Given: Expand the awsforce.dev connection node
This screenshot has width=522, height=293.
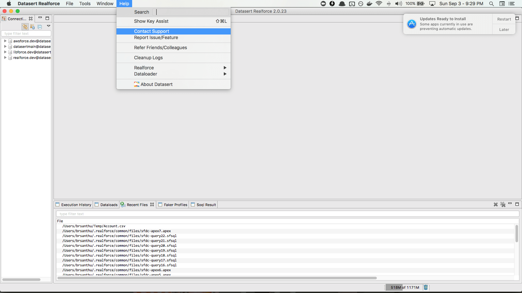Looking at the screenshot, I should pyautogui.click(x=5, y=41).
